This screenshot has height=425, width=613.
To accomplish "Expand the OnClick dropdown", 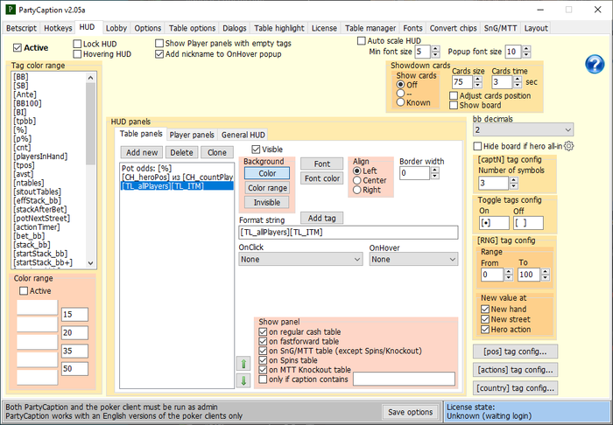I will point(300,260).
